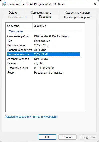This screenshot has width=99, height=142.
Task: Open the Совместимость tab
Action: (x=41, y=13)
